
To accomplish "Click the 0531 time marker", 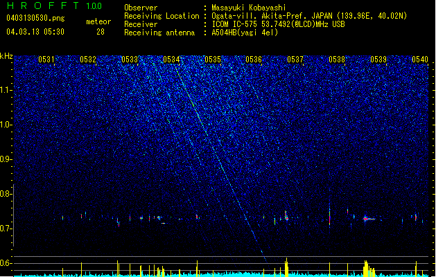I will click(x=46, y=60).
